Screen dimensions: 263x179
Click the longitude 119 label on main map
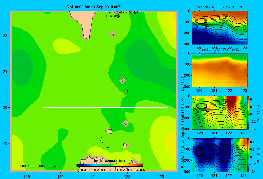[27, 176]
